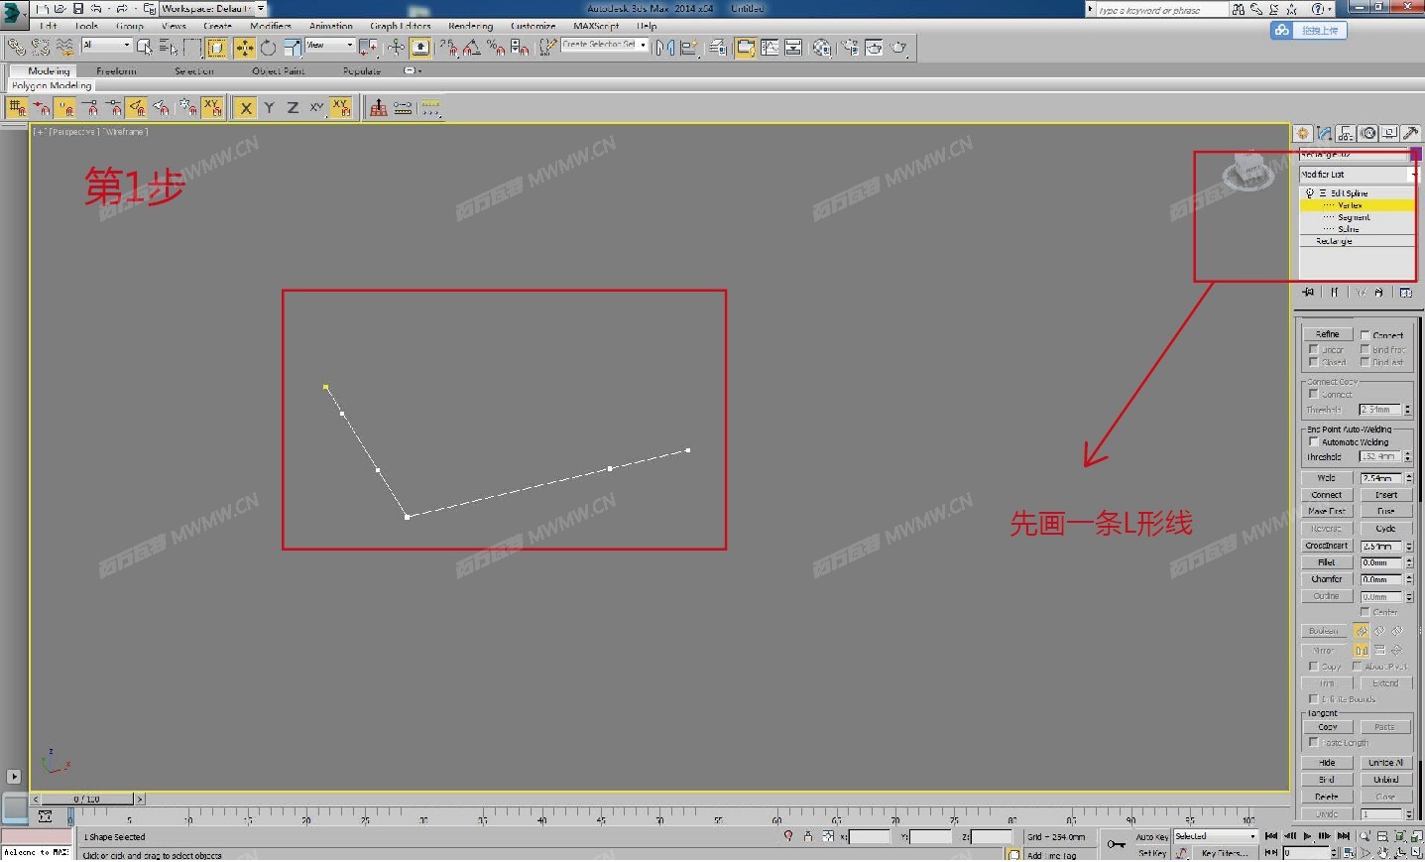Open the Material Editor

821,48
